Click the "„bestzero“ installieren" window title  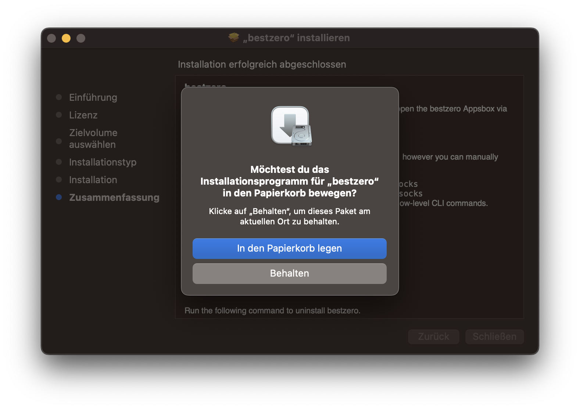pyautogui.click(x=296, y=38)
